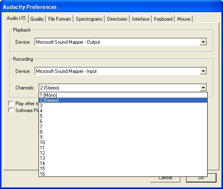The height and width of the screenshot is (189, 223).
Task: Select 14 channels from the list
Action: [x=123, y=163]
